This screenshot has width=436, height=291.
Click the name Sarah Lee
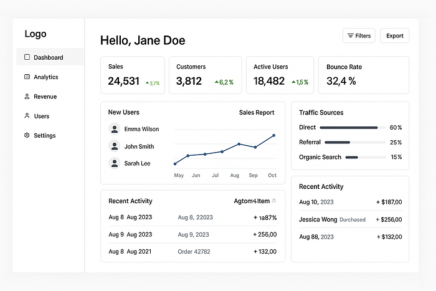coord(137,163)
